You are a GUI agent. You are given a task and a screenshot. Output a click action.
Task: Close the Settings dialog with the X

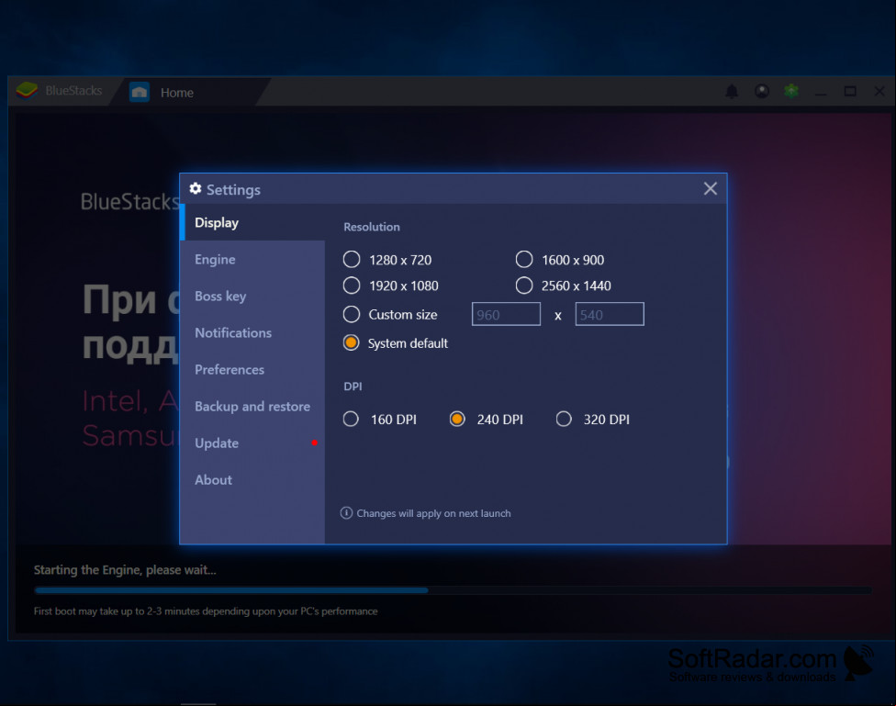710,188
